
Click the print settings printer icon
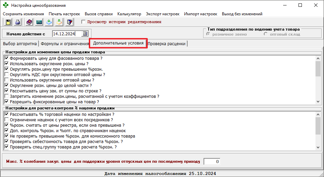click(18, 22)
